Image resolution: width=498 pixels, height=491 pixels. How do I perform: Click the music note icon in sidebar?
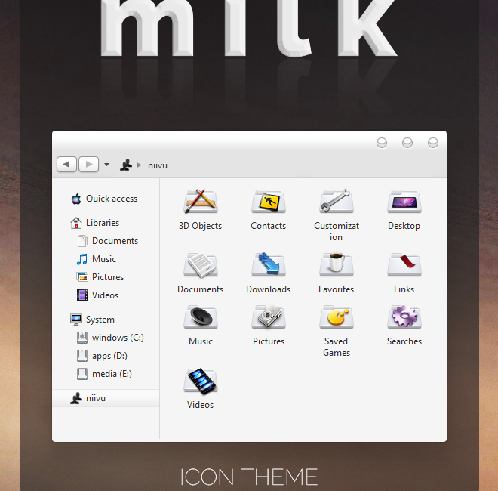click(82, 259)
